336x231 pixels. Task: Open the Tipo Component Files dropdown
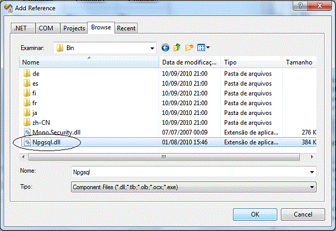coord(312,188)
